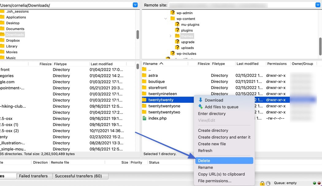322x186 pixels.
Task: Click the green Download arrow icon
Action: [201, 100]
